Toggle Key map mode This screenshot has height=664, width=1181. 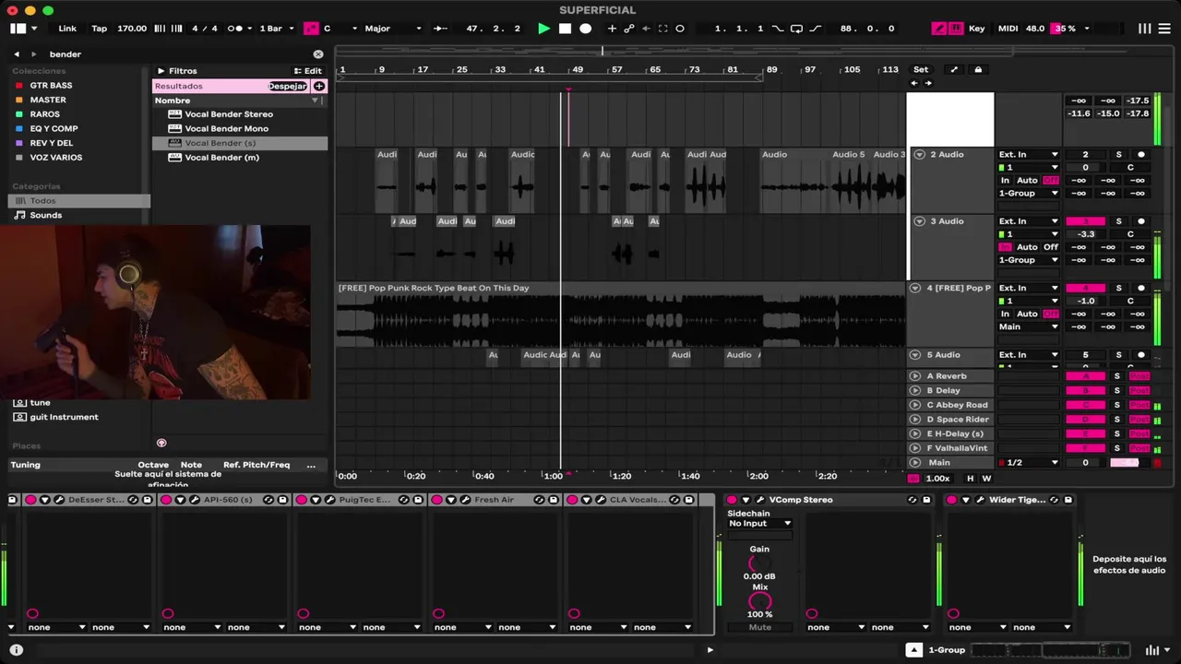click(976, 29)
